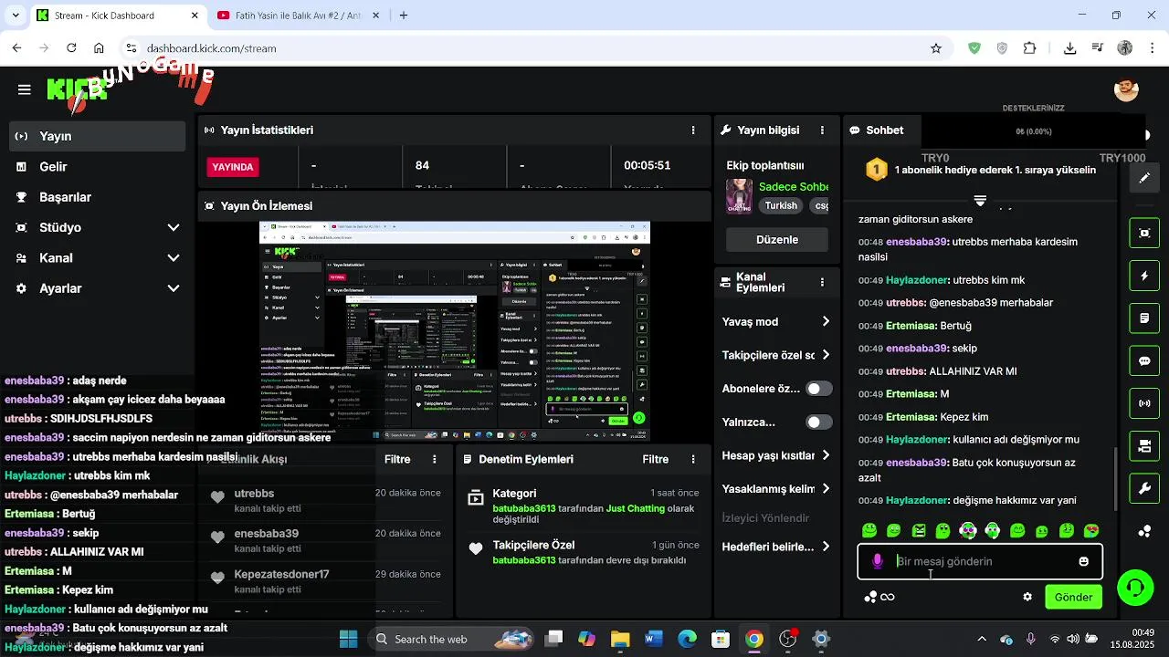The width and height of the screenshot is (1169, 657).
Task: Toggle Abonelere özel chat mode switch
Action: (x=819, y=389)
